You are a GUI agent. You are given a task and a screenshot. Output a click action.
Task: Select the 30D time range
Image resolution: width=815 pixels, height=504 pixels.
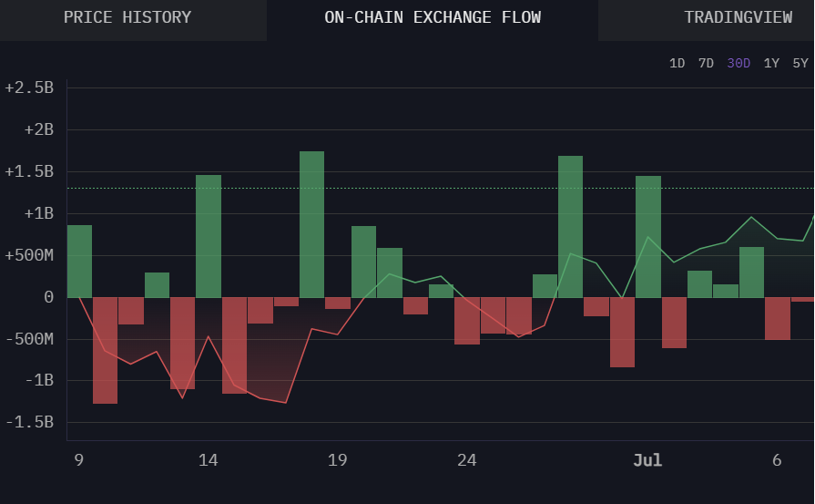(739, 63)
